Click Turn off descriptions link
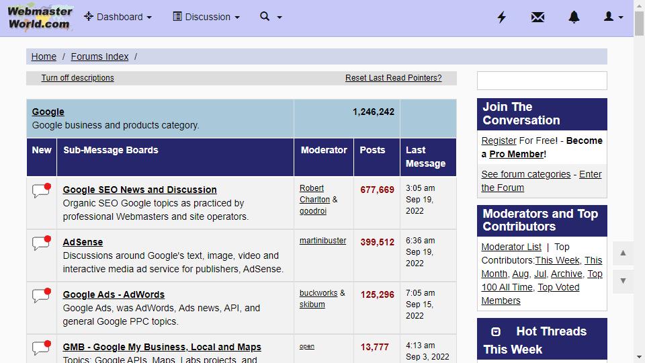645x363 pixels. 77,78
